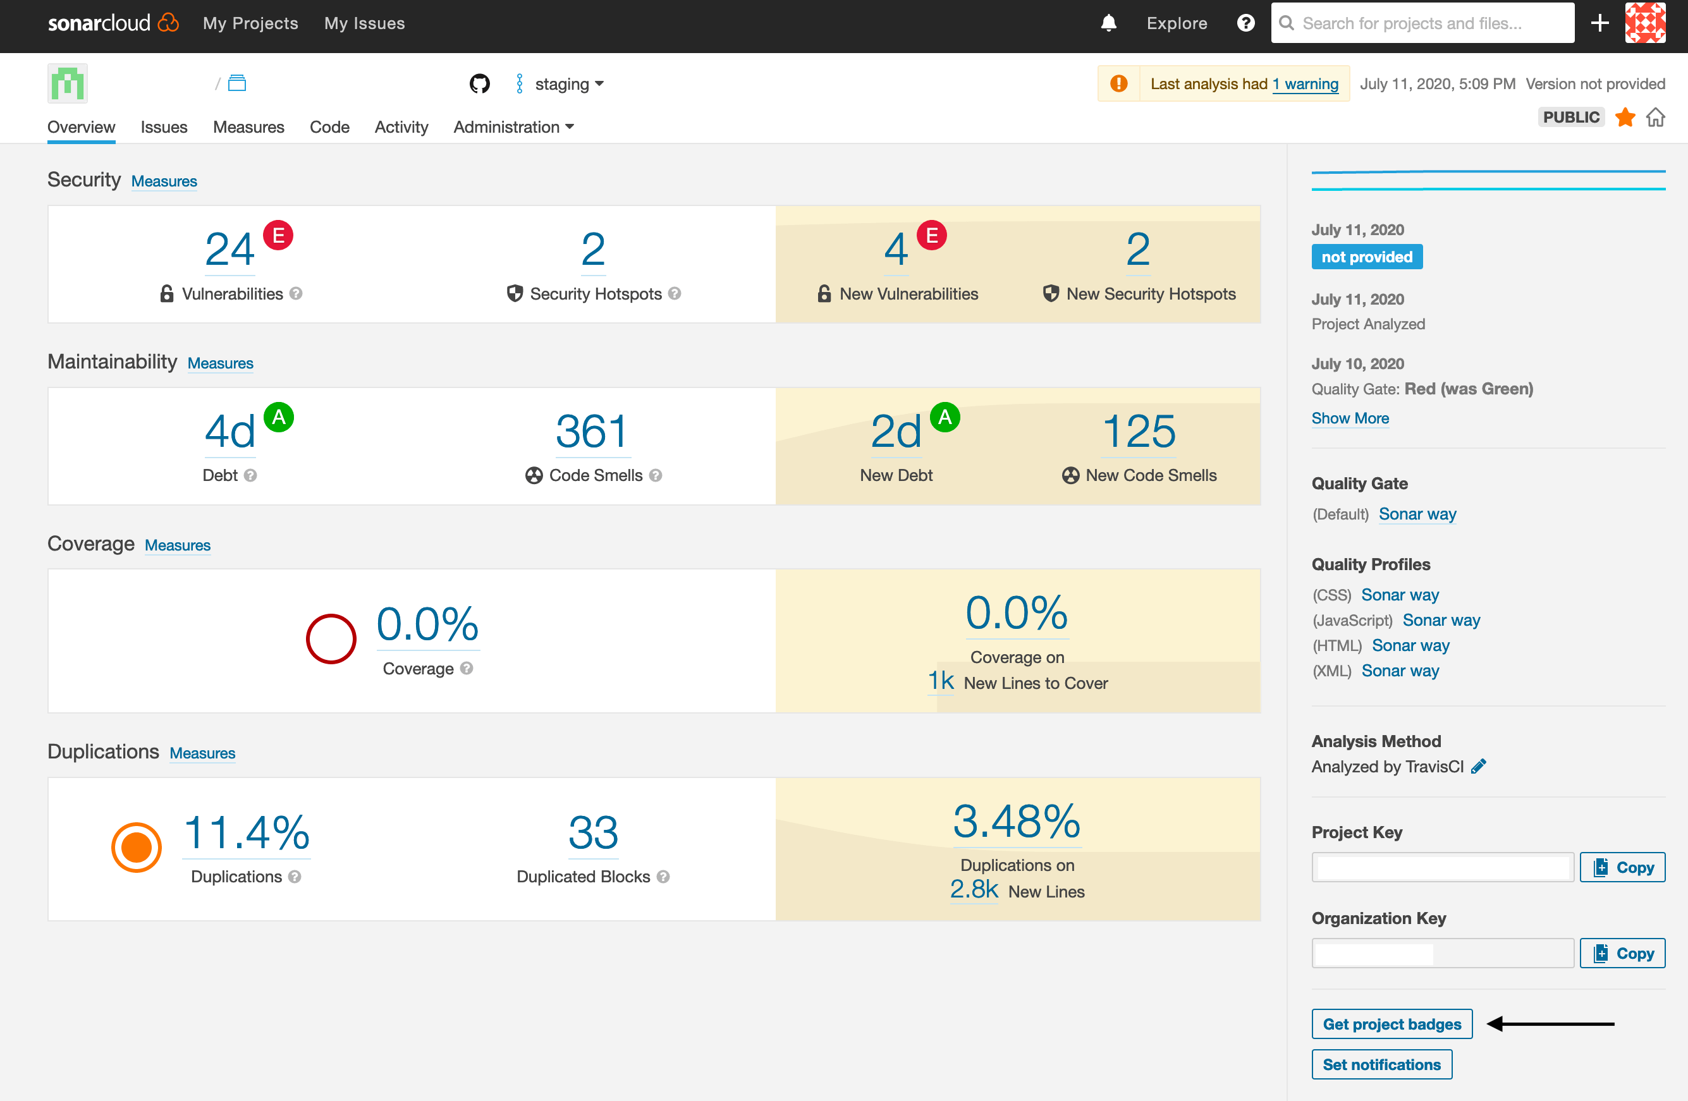Image resolution: width=1688 pixels, height=1101 pixels.
Task: Click the home icon next to the star
Action: (x=1656, y=117)
